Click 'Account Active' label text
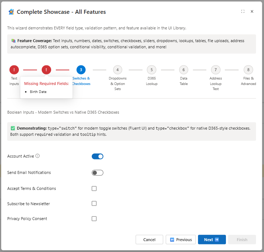This screenshot has height=252, width=264. point(21,156)
